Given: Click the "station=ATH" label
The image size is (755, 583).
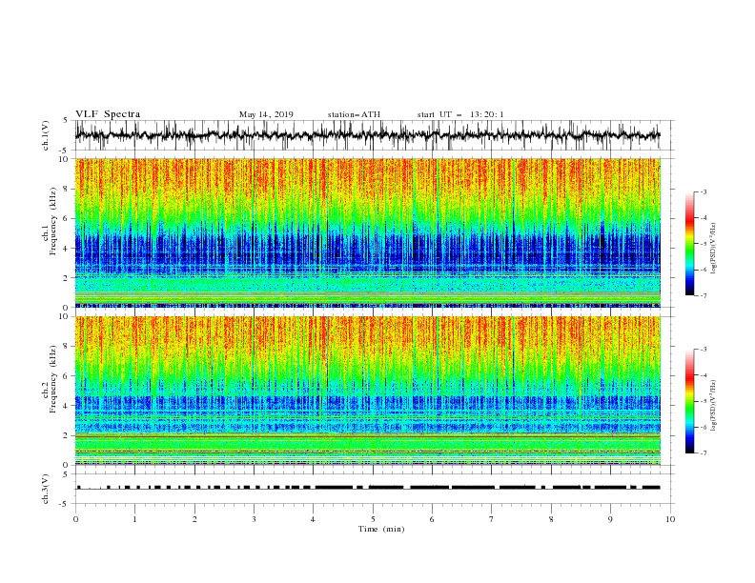Looking at the screenshot, I should (x=354, y=114).
